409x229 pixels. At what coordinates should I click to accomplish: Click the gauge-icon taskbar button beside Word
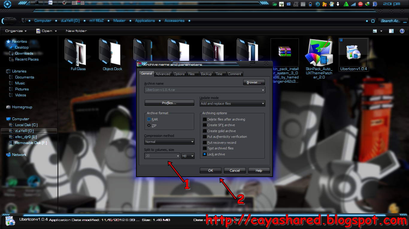coord(64,3)
